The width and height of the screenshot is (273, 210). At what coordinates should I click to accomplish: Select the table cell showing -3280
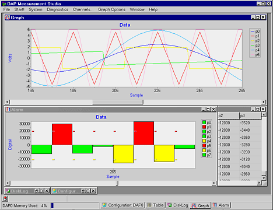pos(250,145)
